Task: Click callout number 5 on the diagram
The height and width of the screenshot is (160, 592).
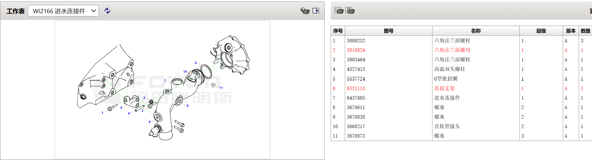Action: point(196,63)
